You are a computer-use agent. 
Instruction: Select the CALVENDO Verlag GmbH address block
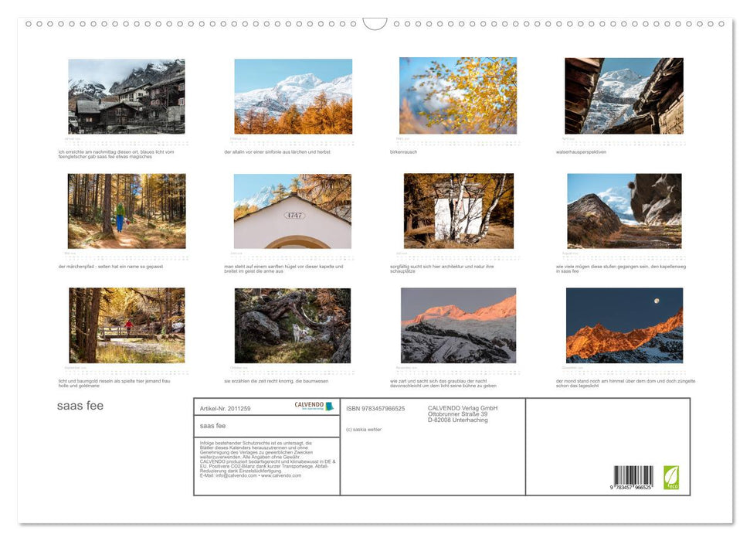point(462,414)
